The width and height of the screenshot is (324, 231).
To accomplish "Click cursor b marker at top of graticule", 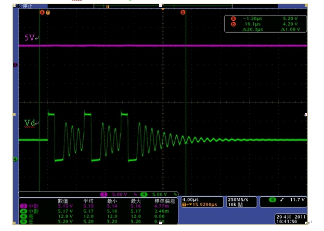I will point(183,12).
